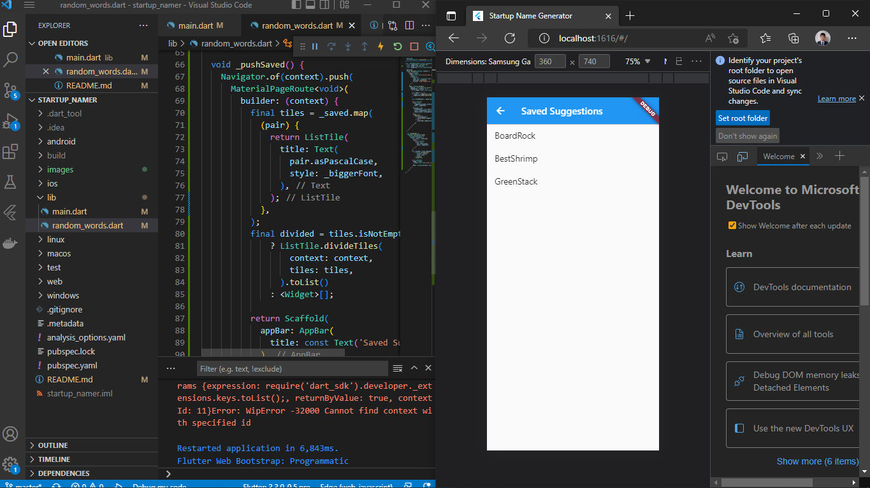870x488 pixels.
Task: Click the DevTools inspect element icon
Action: tap(722, 156)
